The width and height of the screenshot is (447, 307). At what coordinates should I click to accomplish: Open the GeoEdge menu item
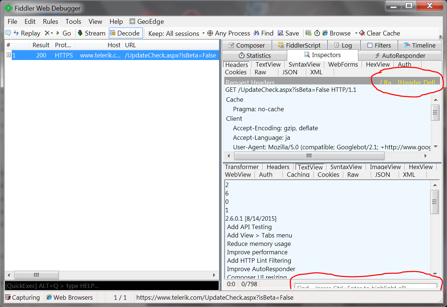pos(146,22)
